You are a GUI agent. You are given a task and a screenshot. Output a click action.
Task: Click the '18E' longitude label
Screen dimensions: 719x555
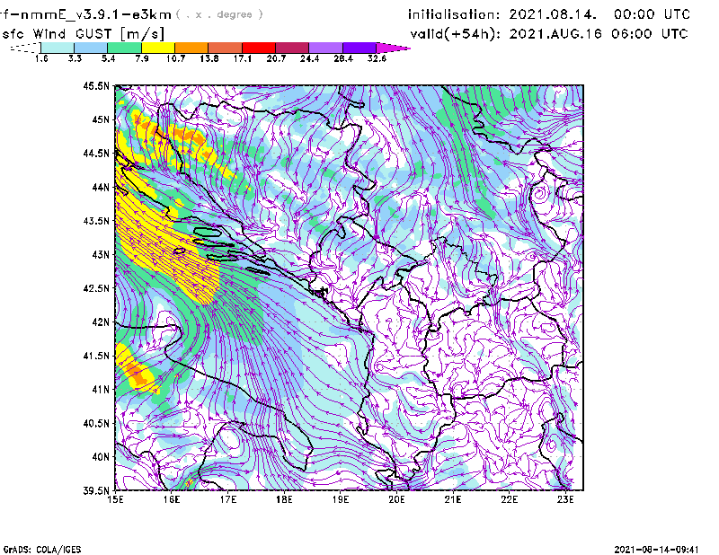pos(284,499)
